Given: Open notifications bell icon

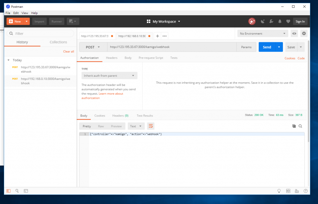Looking at the screenshot, I should (280, 21).
